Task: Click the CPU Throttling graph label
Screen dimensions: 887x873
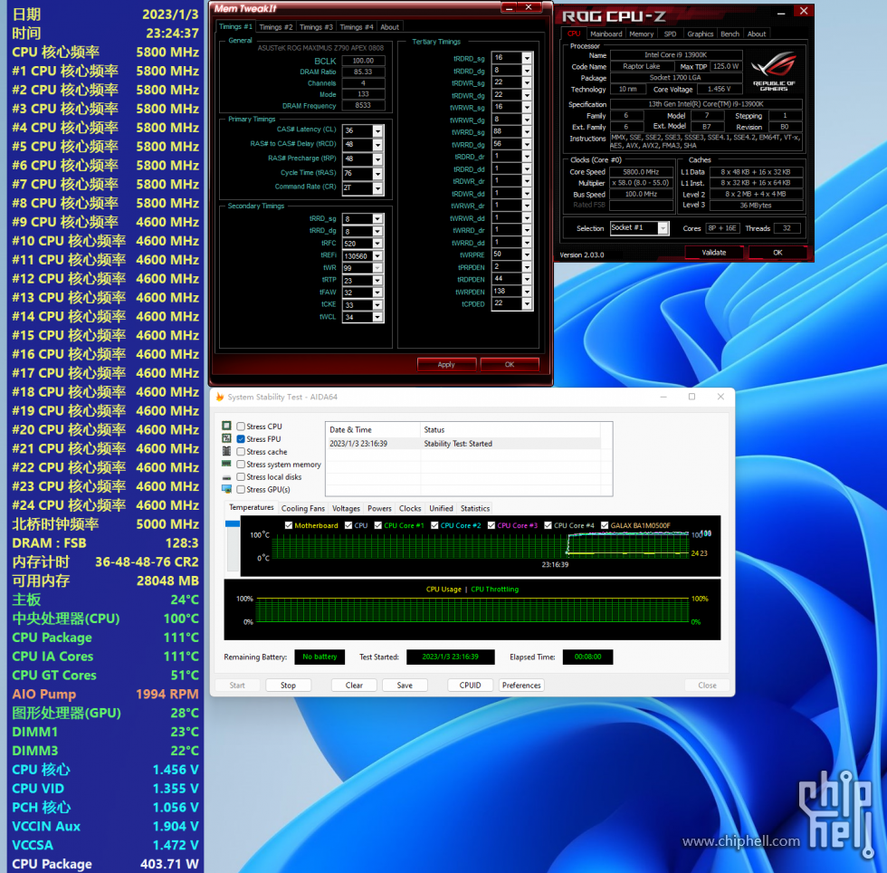Action: pyautogui.click(x=494, y=589)
